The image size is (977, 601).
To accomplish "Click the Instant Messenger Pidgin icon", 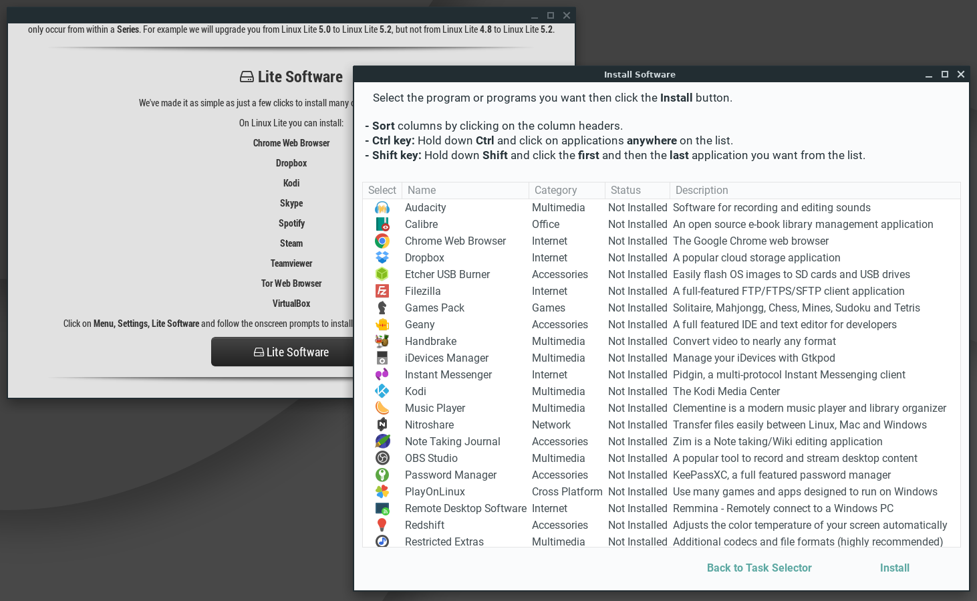I will click(382, 374).
